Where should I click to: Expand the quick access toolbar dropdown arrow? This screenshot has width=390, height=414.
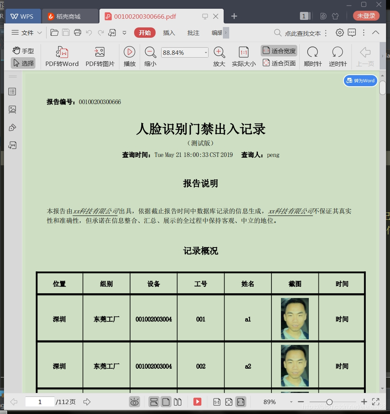point(124,33)
